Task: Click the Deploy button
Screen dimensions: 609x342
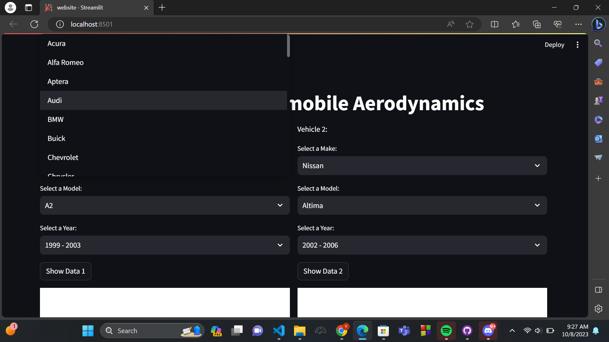Action: click(554, 45)
